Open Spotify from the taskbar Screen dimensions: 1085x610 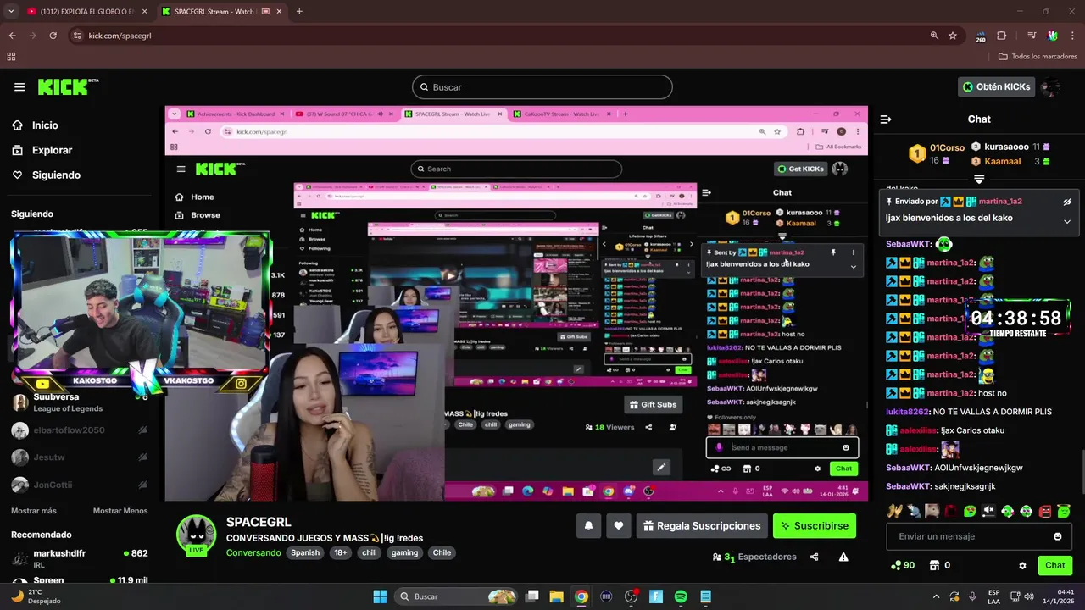pyautogui.click(x=681, y=596)
